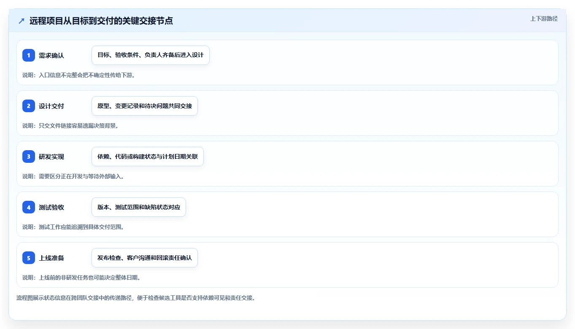Click the 原型、变更记录和待决问题共同交接 box
Viewport: 575px width, 329px height.
[145, 106]
